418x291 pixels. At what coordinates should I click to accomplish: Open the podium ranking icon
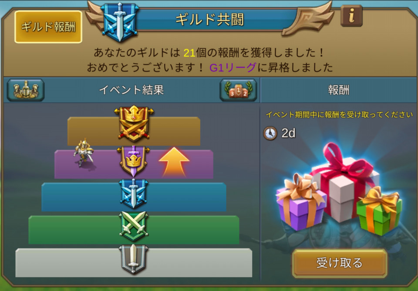click(x=238, y=90)
